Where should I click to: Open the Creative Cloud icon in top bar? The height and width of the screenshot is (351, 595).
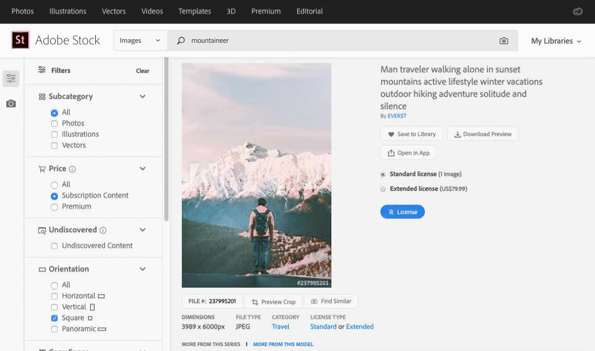pyautogui.click(x=578, y=12)
